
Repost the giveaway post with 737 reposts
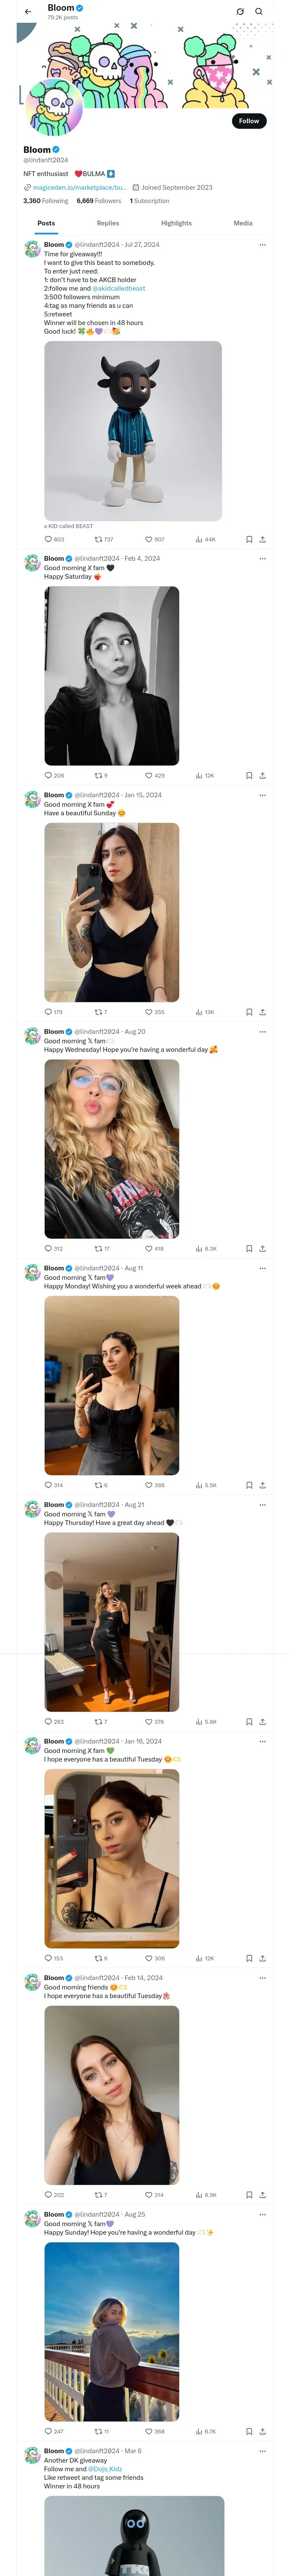[104, 539]
